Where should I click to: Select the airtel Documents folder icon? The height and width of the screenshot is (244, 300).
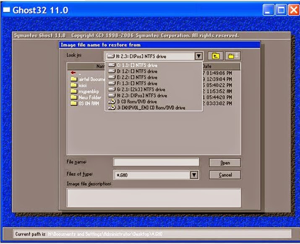(x=74, y=79)
